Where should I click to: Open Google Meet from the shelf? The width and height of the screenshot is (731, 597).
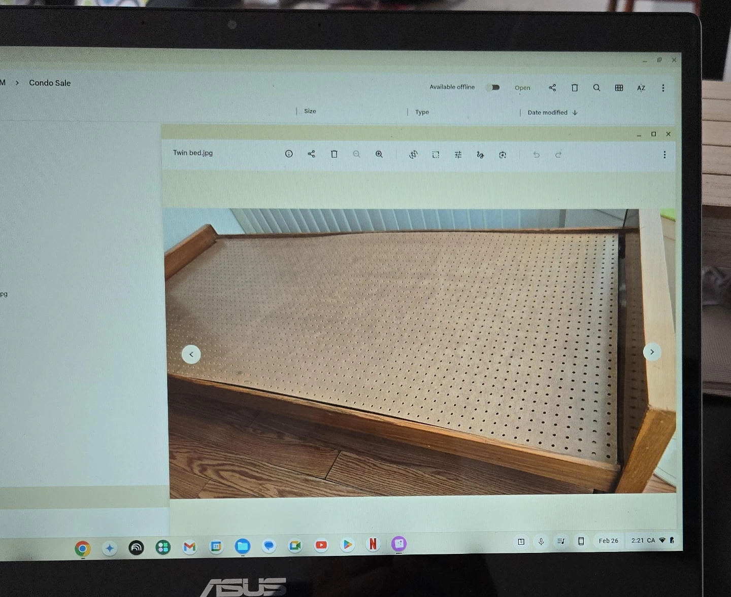[x=295, y=546]
